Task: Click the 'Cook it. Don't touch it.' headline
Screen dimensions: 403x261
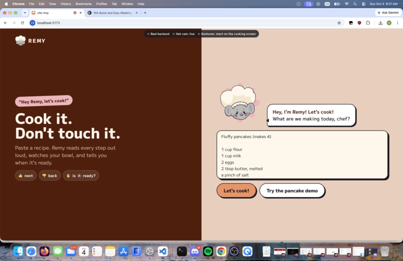Action: 67,126
